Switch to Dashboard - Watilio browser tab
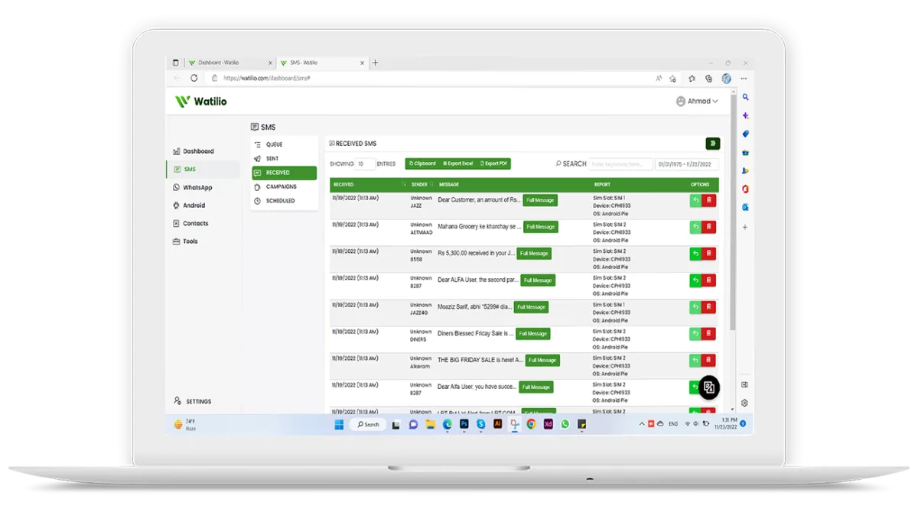Image resolution: width=918 pixels, height=515 pixels. [228, 63]
